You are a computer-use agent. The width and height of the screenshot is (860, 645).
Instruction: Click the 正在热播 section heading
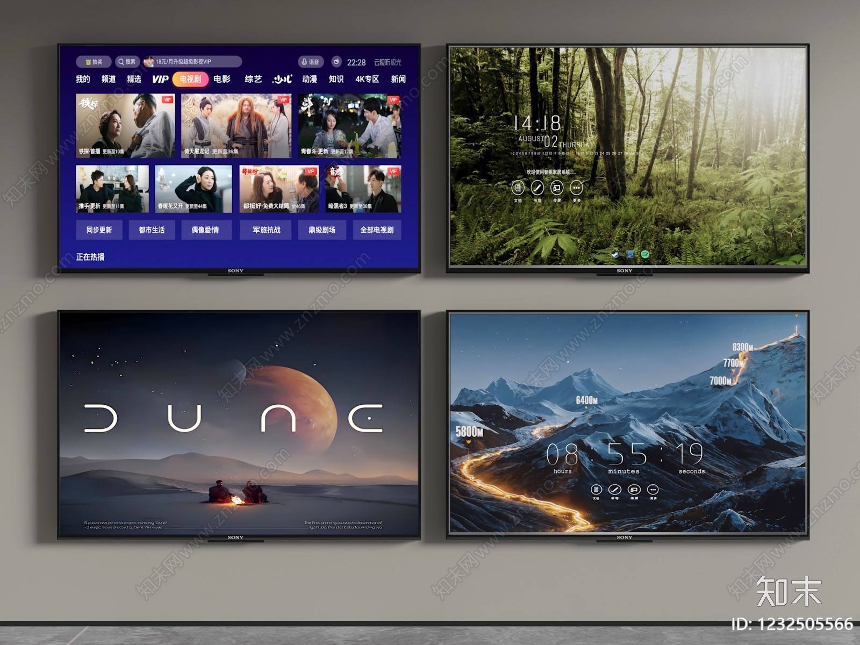pos(90,257)
